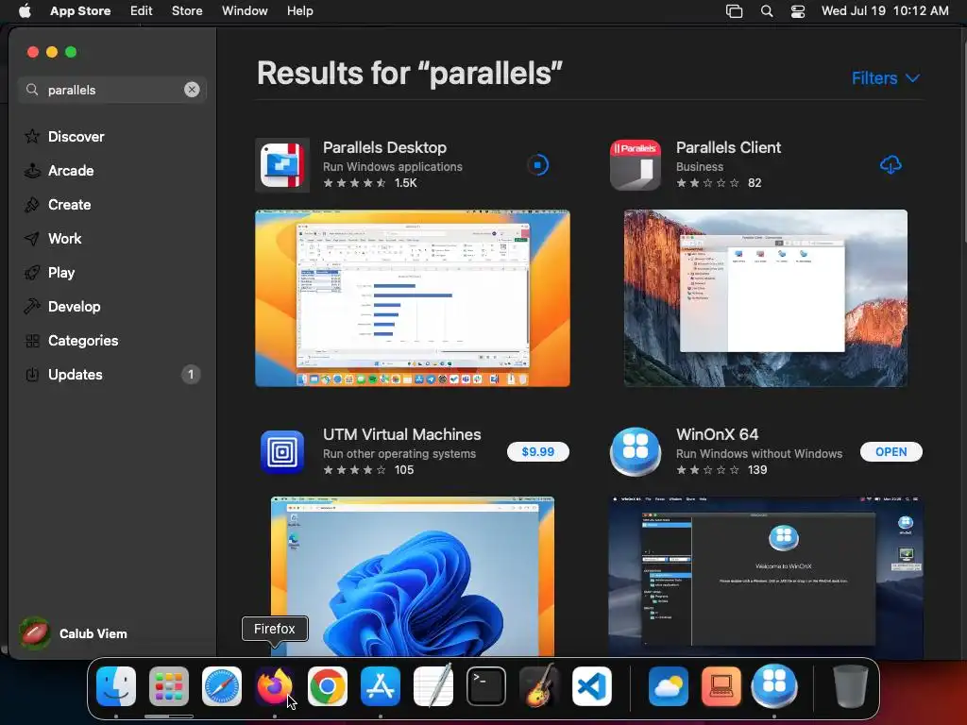View Parallels Client screenshot preview
Screen dimensions: 967x725
coord(765,298)
